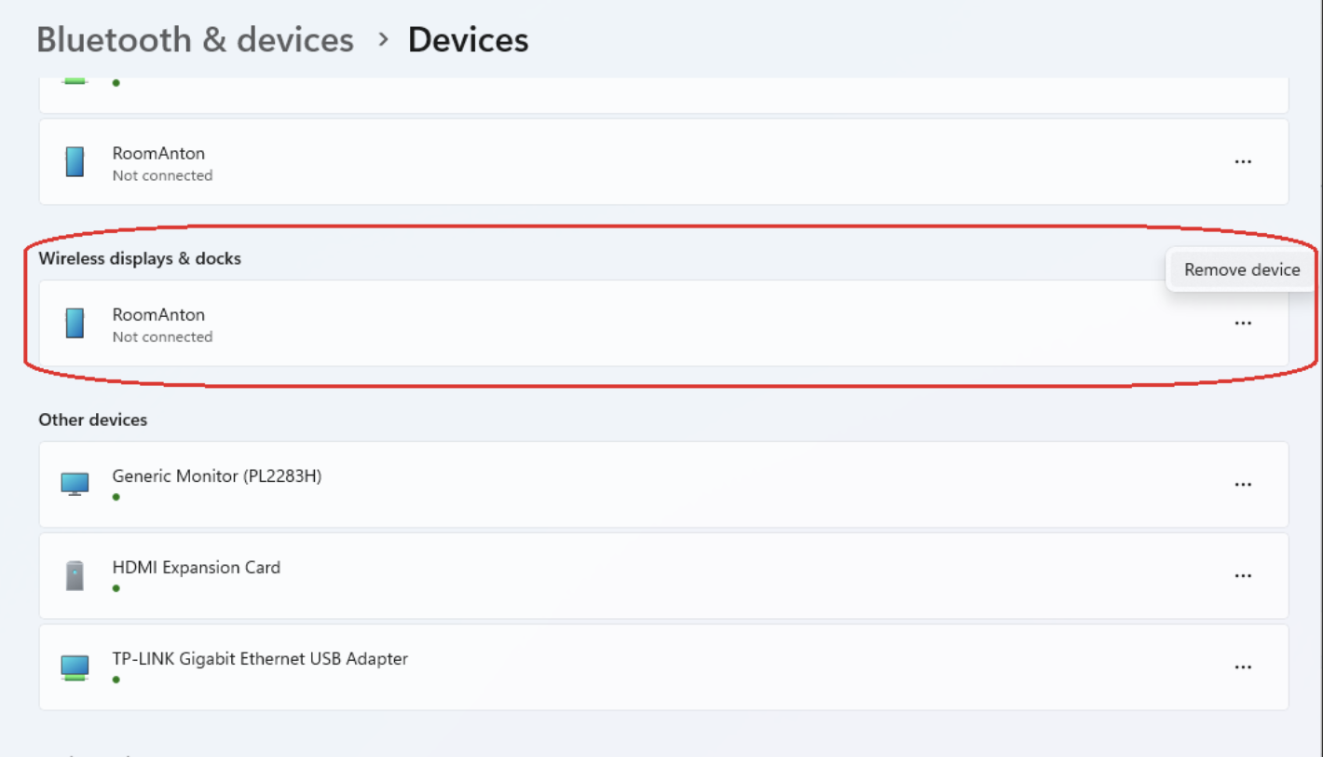Click the Wireless displays & docks heading
The image size is (1323, 757).
point(140,258)
